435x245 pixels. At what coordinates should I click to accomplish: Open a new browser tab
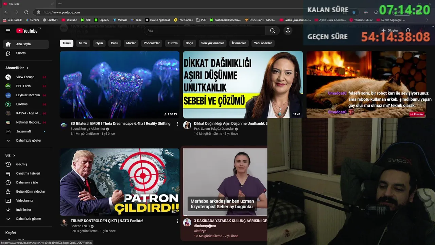(60, 4)
